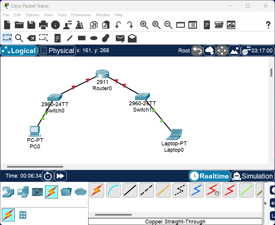Image resolution: width=275 pixels, height=225 pixels.
Task: Choose the Console cable connection type
Action: point(113,190)
